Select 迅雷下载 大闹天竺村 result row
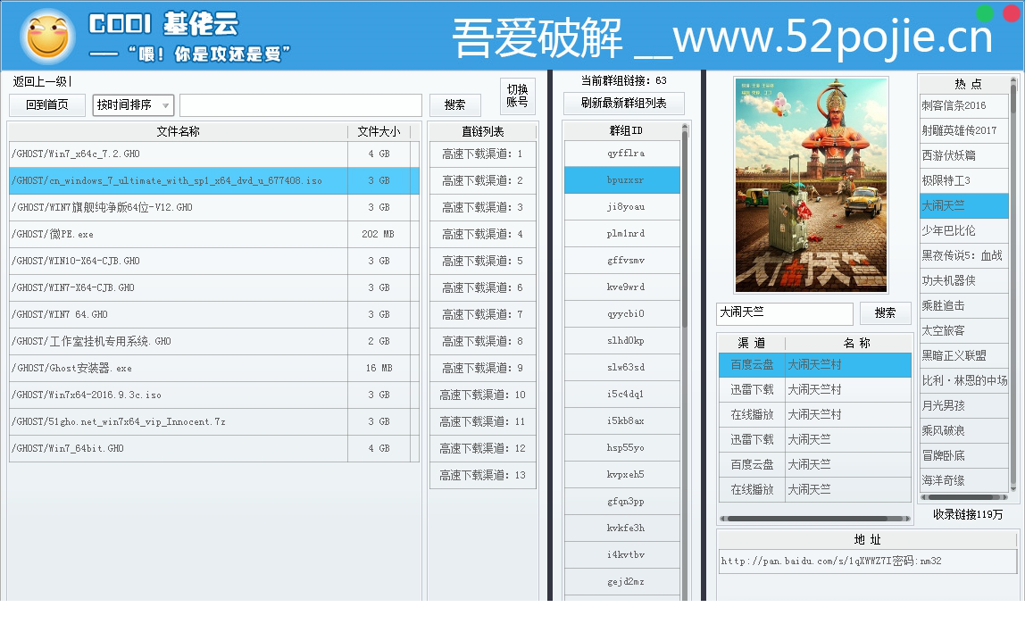 click(814, 390)
